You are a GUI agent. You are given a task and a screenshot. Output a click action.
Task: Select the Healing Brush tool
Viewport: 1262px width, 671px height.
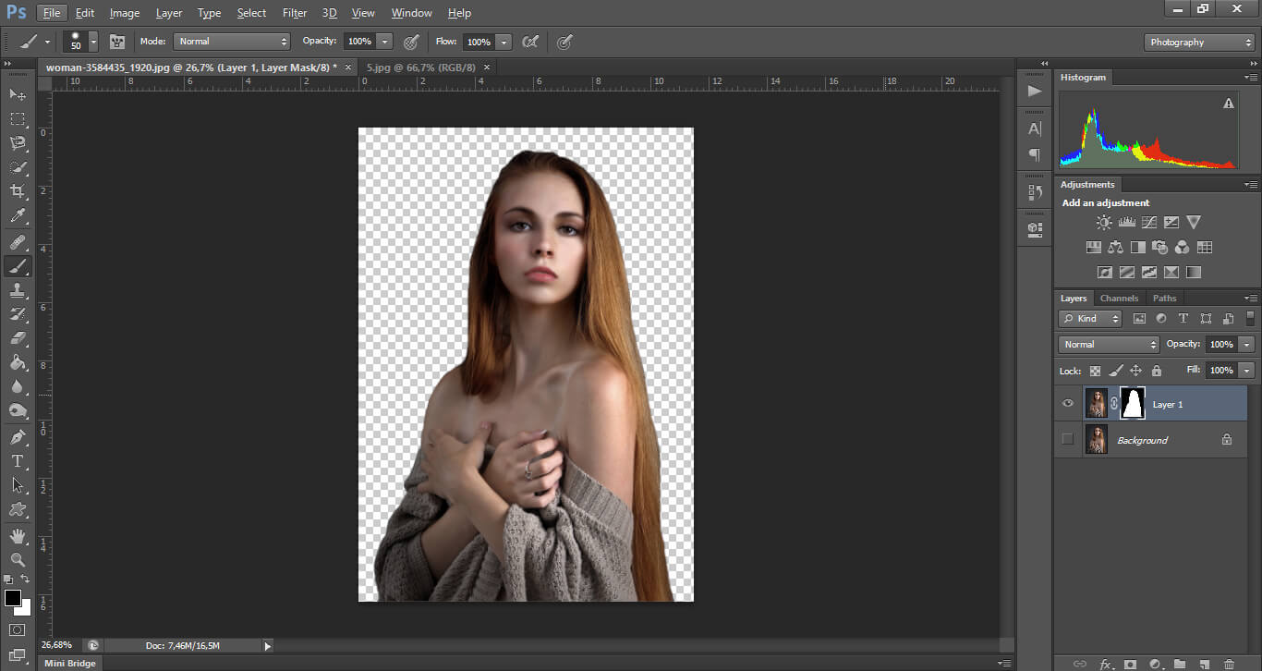tap(18, 242)
